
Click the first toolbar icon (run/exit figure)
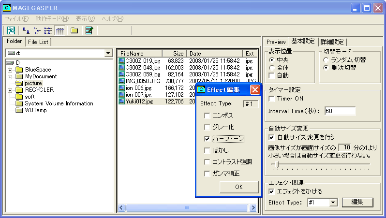[x=11, y=30]
